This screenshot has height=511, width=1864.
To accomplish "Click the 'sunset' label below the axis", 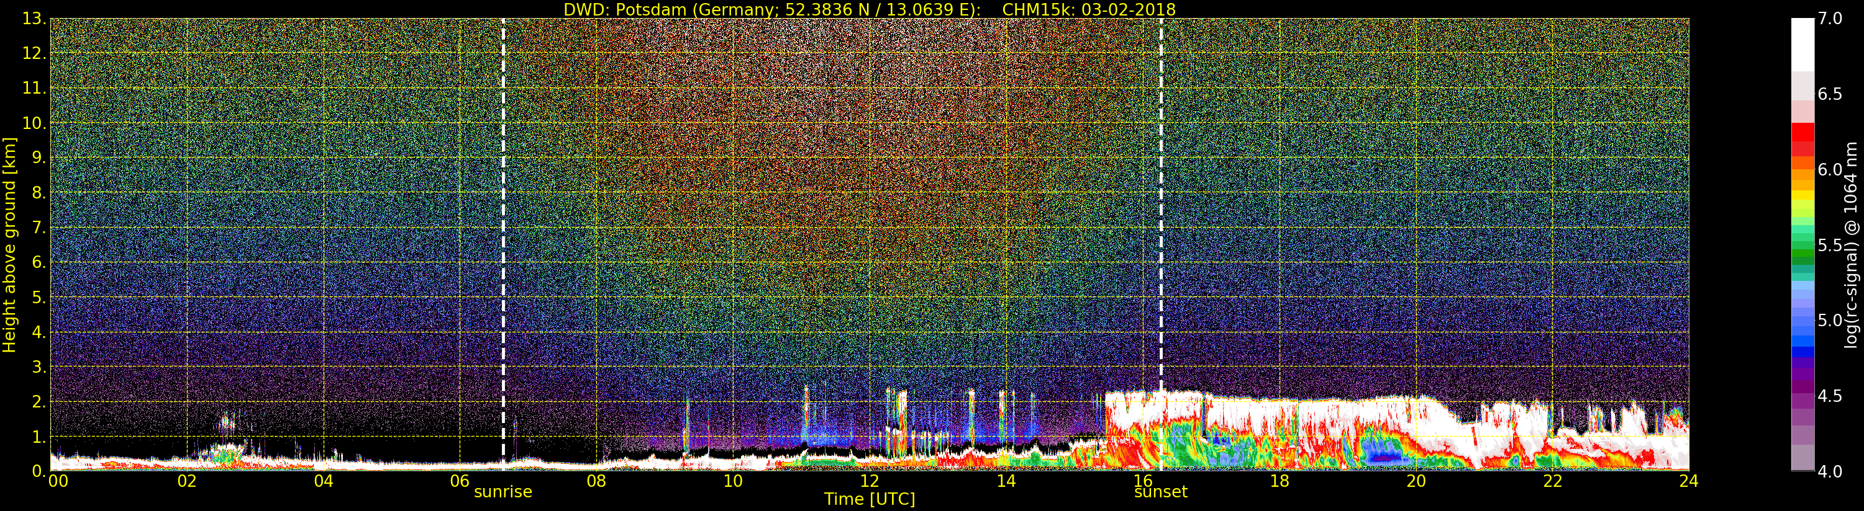I will (x=1161, y=492).
